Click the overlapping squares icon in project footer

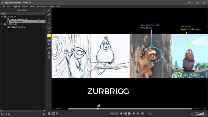(6, 114)
